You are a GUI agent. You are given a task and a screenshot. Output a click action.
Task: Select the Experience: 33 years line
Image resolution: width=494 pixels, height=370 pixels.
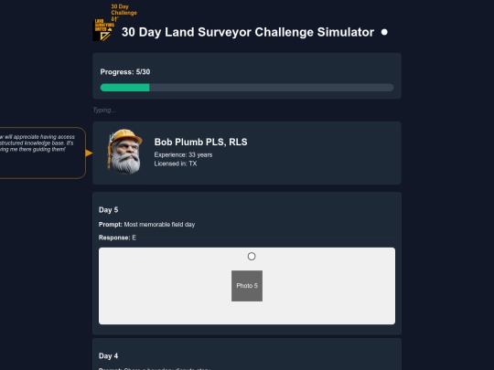183,154
